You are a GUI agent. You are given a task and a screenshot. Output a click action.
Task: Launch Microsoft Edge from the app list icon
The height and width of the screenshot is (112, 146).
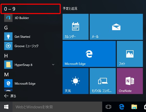8,83
